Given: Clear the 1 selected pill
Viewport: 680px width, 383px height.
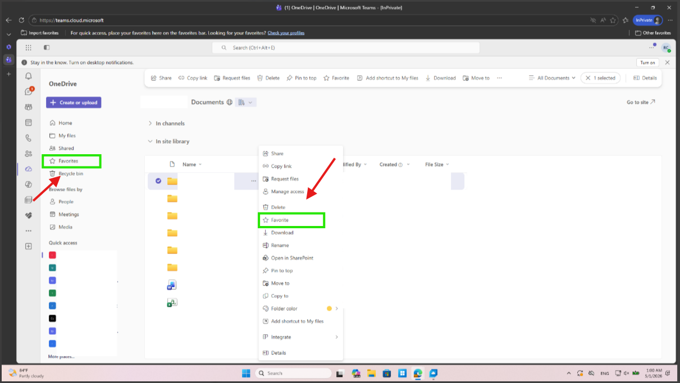Looking at the screenshot, I should [600, 78].
